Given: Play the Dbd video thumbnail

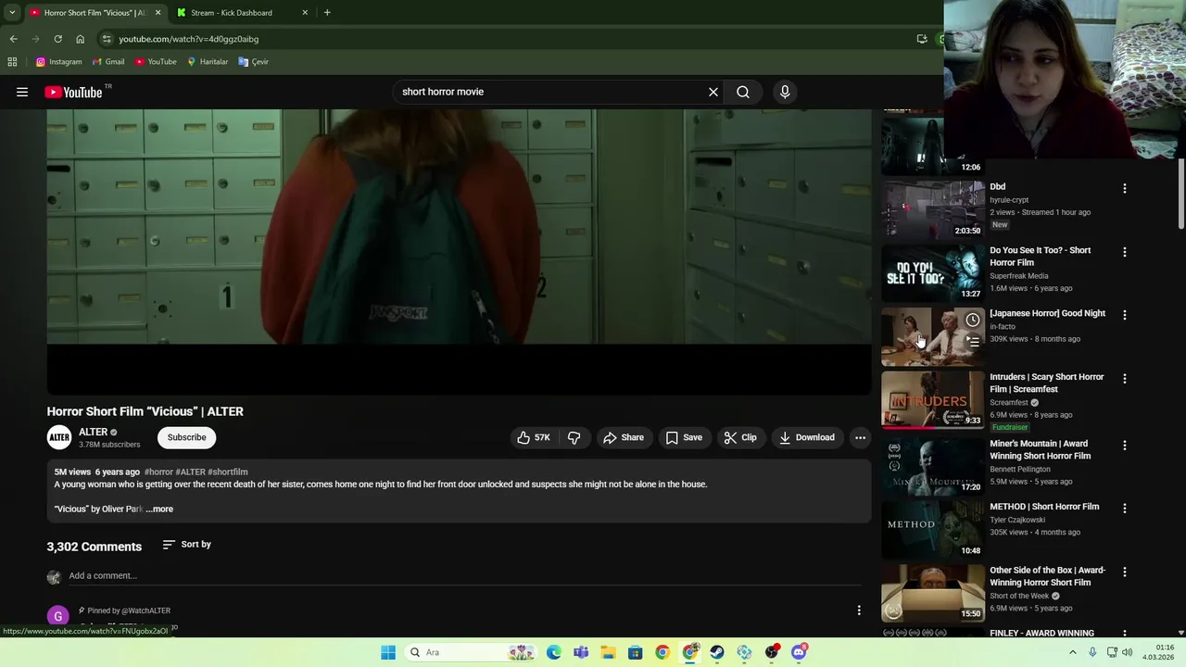Looking at the screenshot, I should 933,209.
